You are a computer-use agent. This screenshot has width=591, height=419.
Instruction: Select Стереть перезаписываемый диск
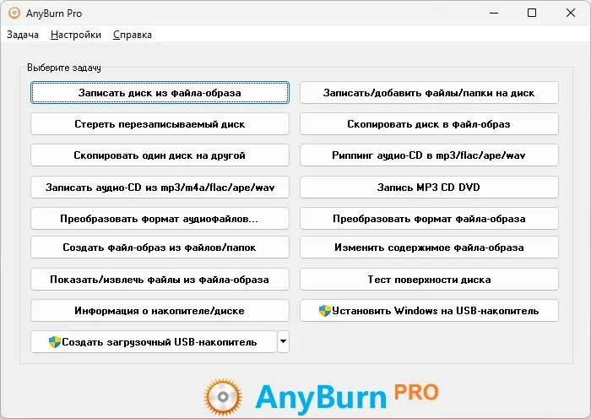(160, 124)
